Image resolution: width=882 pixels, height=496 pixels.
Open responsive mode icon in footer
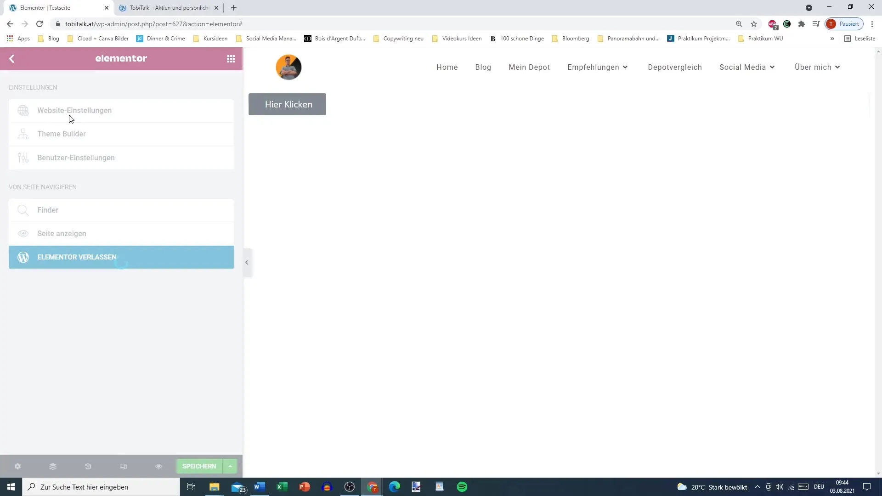tap(124, 466)
